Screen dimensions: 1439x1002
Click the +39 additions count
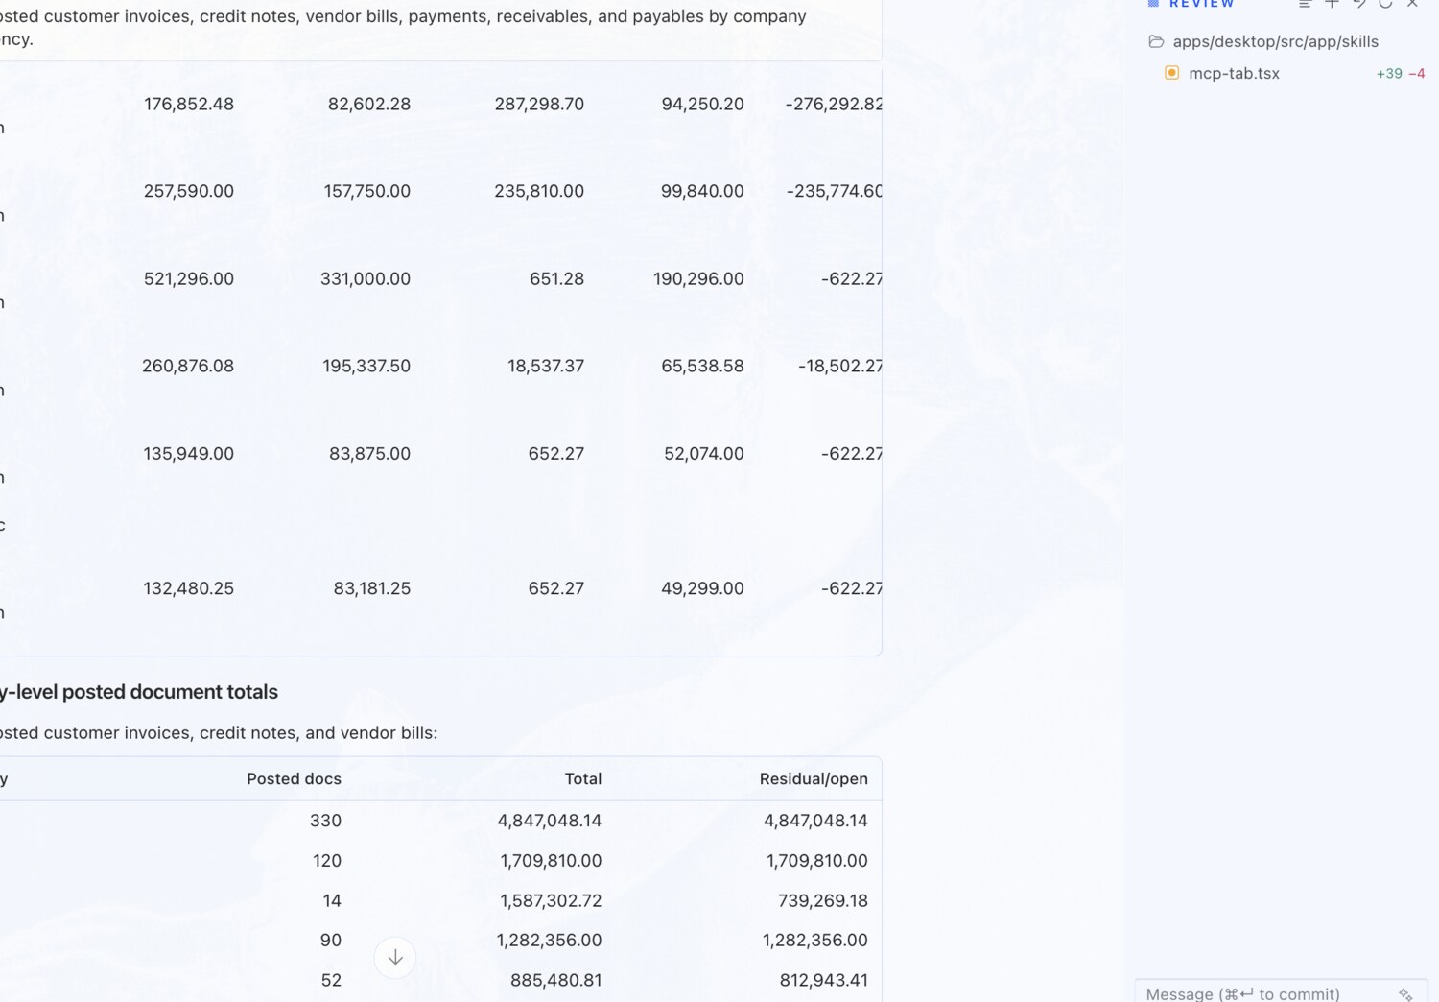1388,74
